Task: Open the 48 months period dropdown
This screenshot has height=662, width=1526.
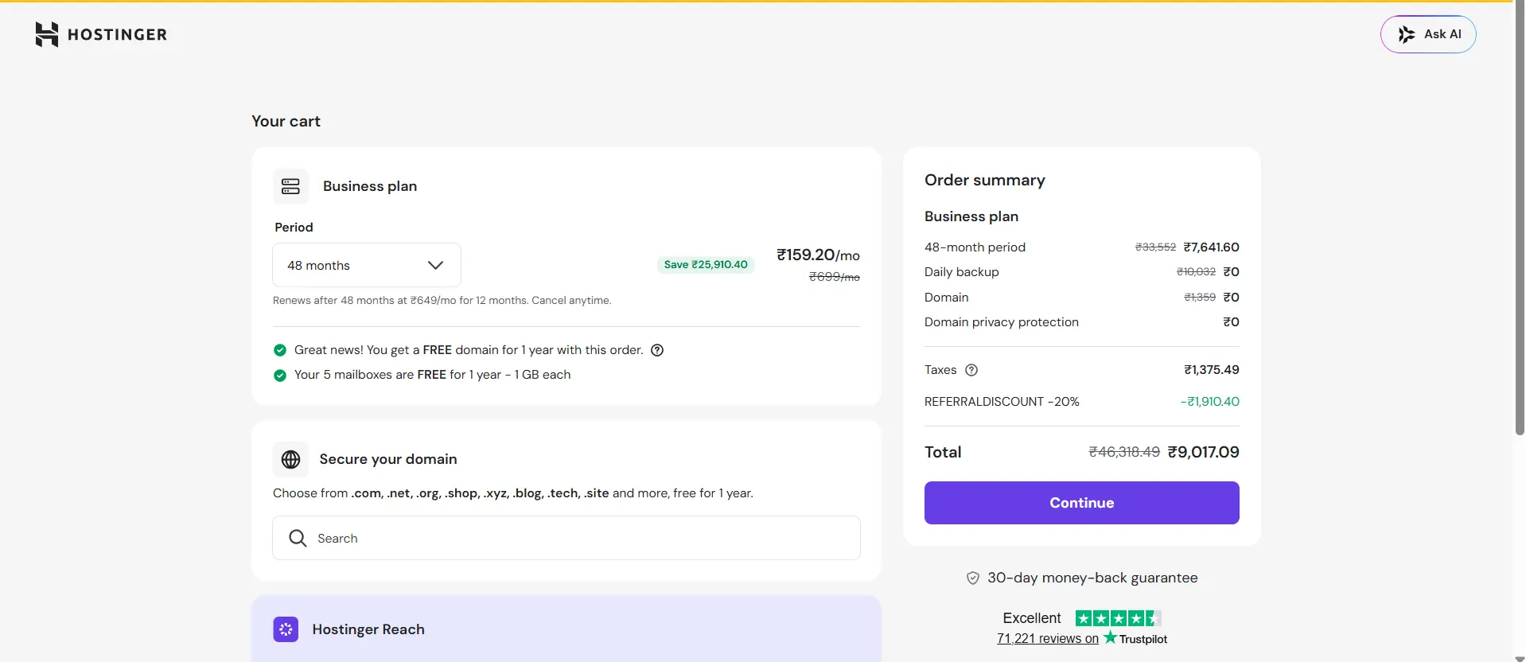Action: [x=367, y=265]
